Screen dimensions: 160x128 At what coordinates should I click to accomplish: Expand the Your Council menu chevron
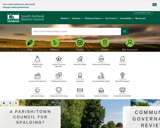[x=118, y=18]
